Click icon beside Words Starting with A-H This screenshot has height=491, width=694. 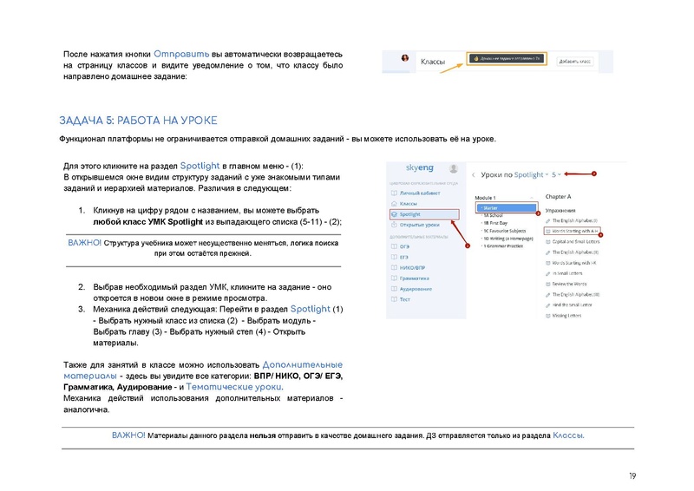548,231
